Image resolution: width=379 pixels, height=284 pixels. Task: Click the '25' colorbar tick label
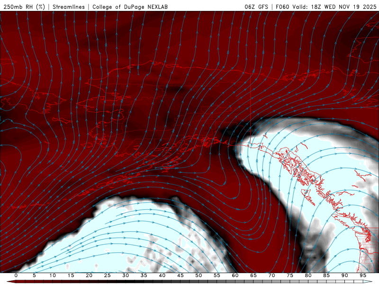(x=108, y=275)
